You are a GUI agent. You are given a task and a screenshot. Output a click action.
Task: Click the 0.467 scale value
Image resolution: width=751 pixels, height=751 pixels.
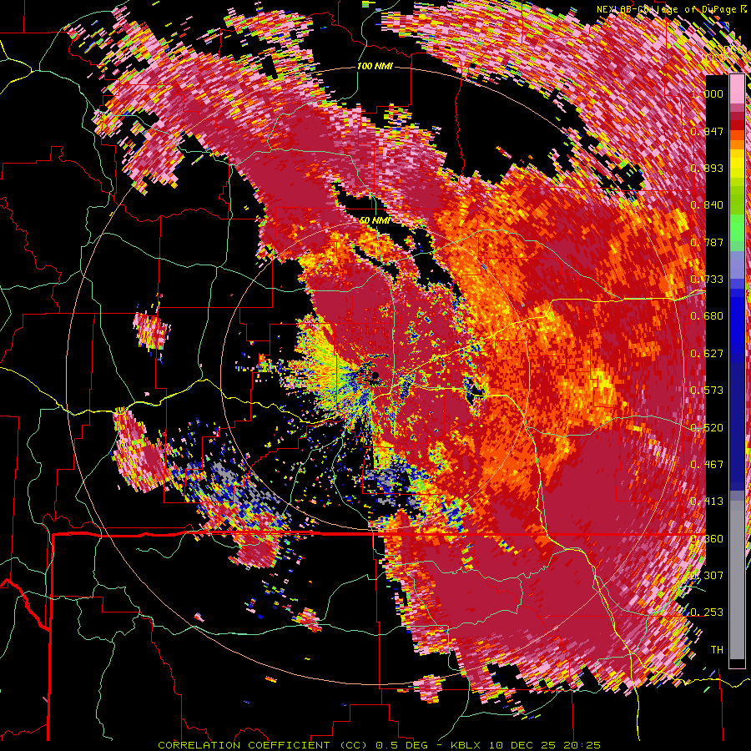[x=707, y=465]
